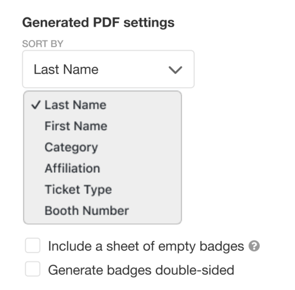Pick Affiliation in the sort list
Image resolution: width=295 pixels, height=290 pixels.
[72, 168]
